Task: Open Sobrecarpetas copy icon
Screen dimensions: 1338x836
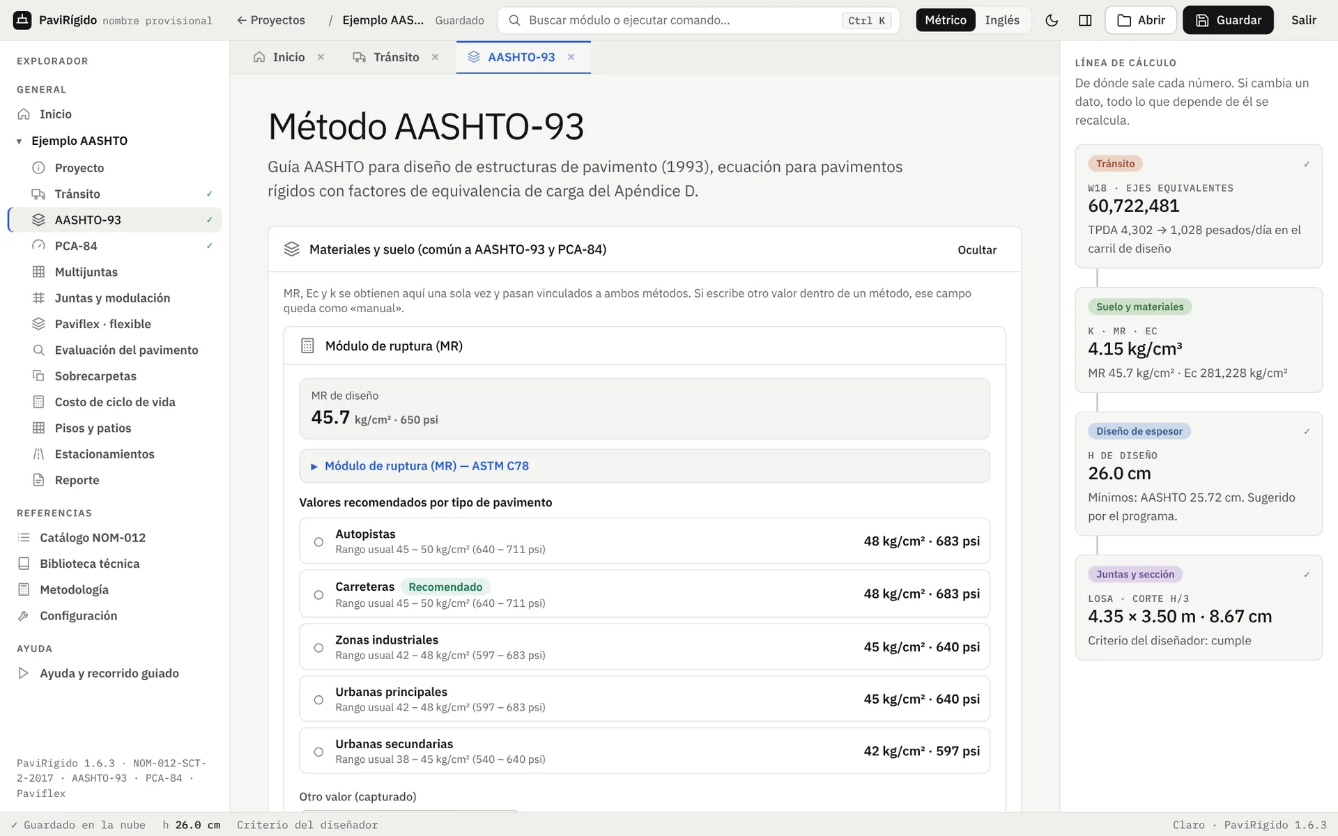Action: [x=38, y=376]
